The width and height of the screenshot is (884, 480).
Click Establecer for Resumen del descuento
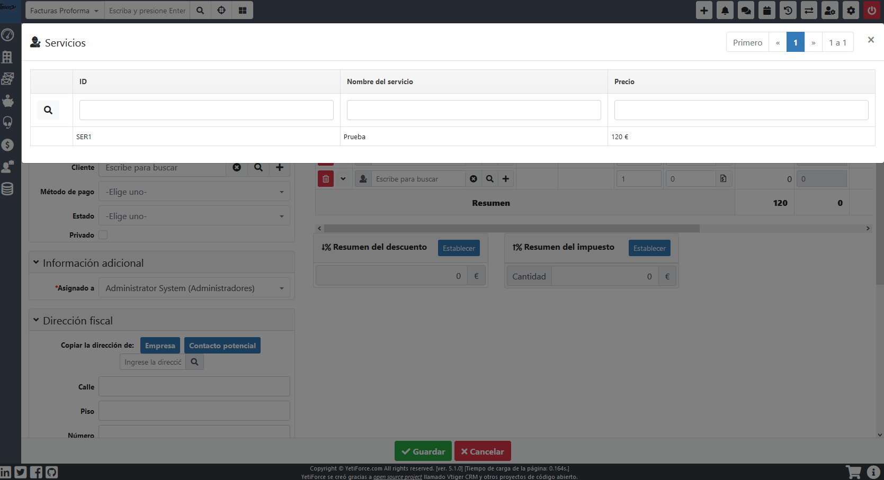[x=459, y=248]
